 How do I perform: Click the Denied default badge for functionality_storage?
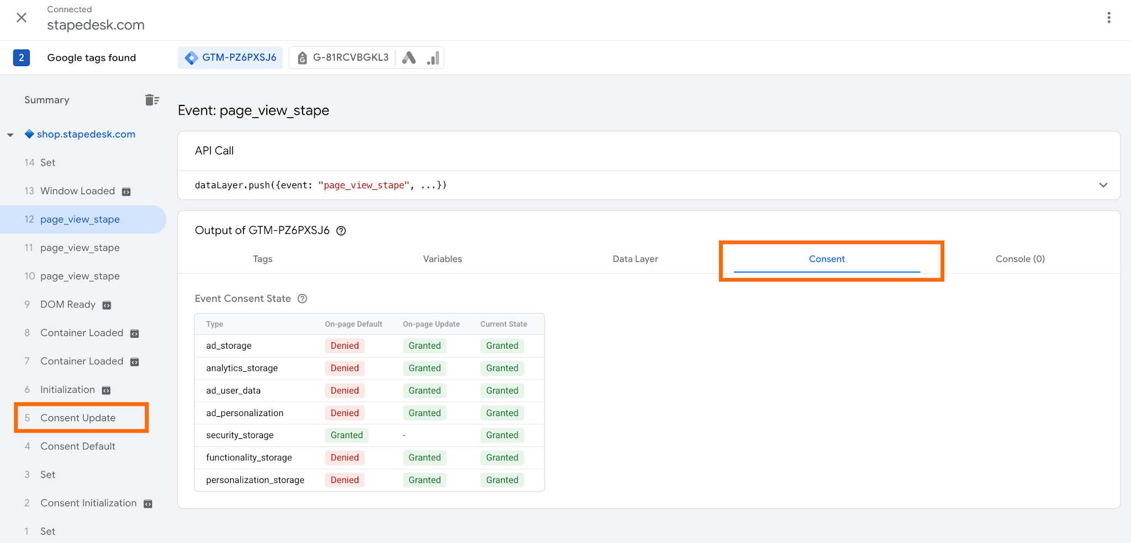click(345, 457)
